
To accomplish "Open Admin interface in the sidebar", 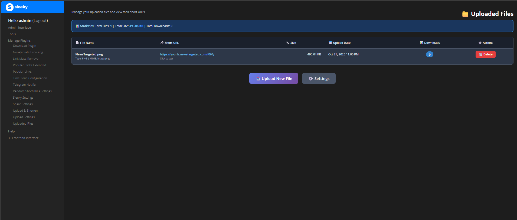I will (x=19, y=28).
